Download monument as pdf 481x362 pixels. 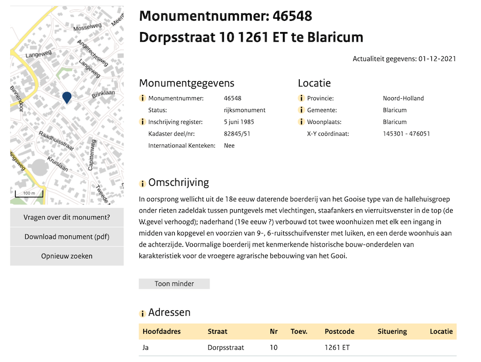point(67,237)
